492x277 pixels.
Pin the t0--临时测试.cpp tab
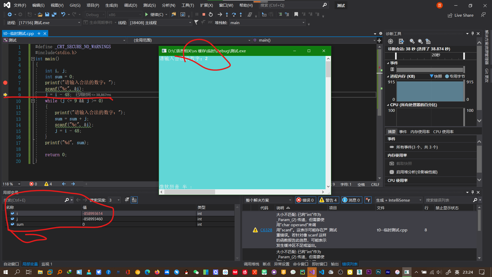(x=39, y=34)
